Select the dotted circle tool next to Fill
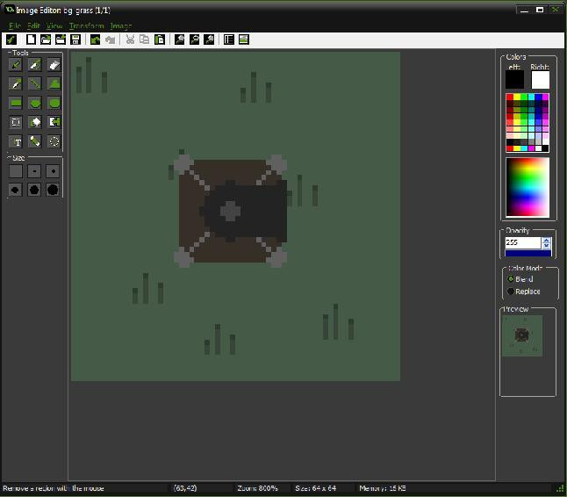This screenshot has height=497, width=567. pos(54,141)
